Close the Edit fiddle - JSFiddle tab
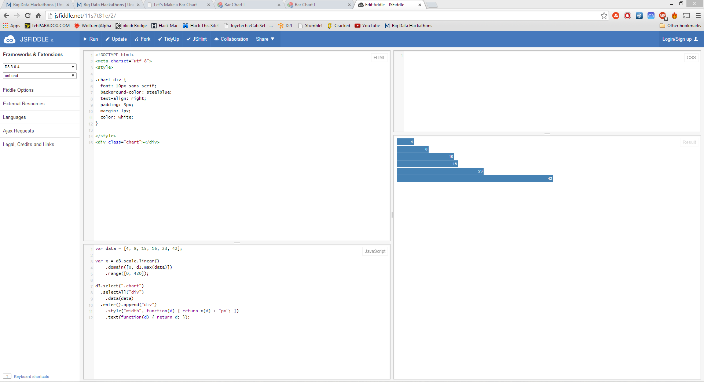Viewport: 704px width, 382px height. (420, 5)
